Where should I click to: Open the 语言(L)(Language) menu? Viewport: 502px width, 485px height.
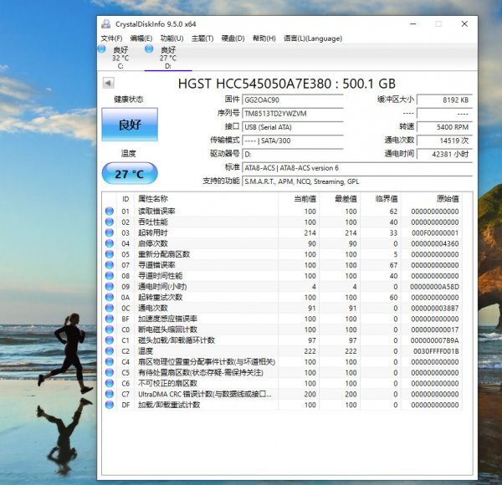pos(313,38)
